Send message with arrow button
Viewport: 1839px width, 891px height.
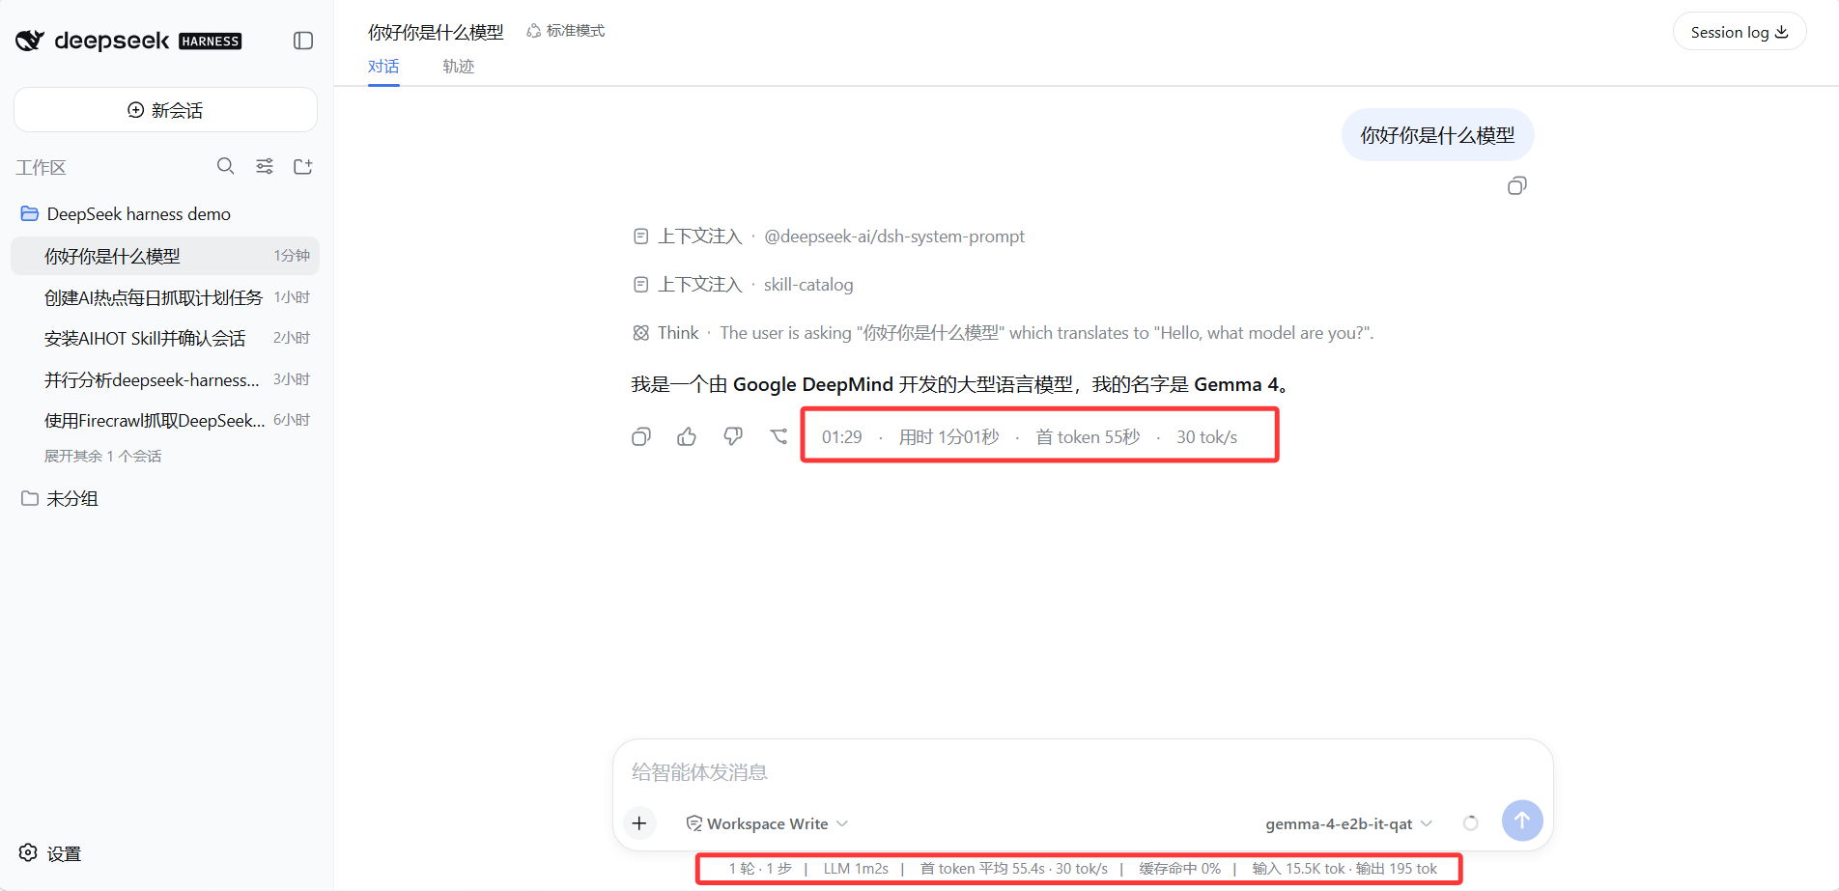[1522, 821]
